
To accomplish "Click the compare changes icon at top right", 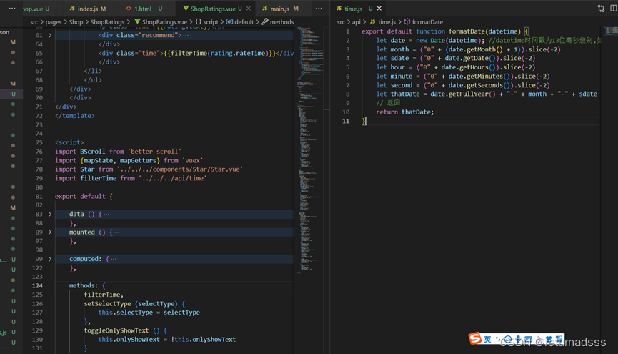I will click(601, 9).
